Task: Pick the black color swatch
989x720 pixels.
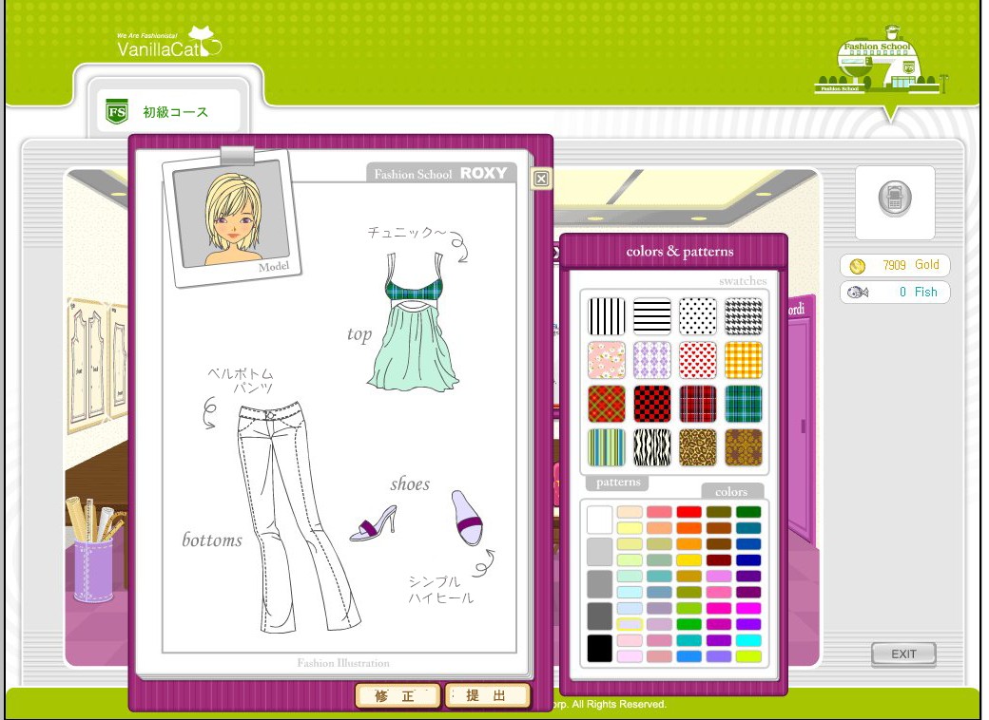Action: point(599,648)
